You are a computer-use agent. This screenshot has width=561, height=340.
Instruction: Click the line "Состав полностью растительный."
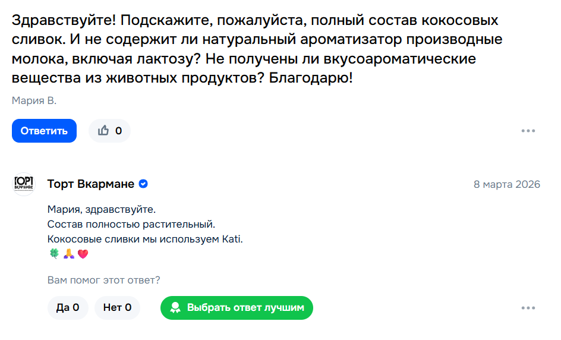(x=130, y=225)
